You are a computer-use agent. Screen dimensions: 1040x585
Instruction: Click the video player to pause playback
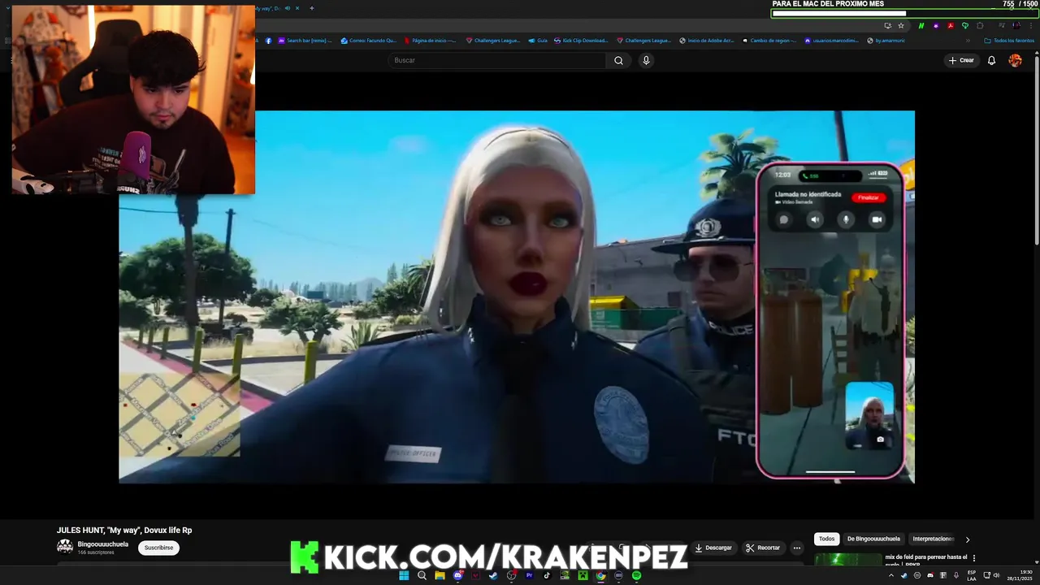click(517, 297)
